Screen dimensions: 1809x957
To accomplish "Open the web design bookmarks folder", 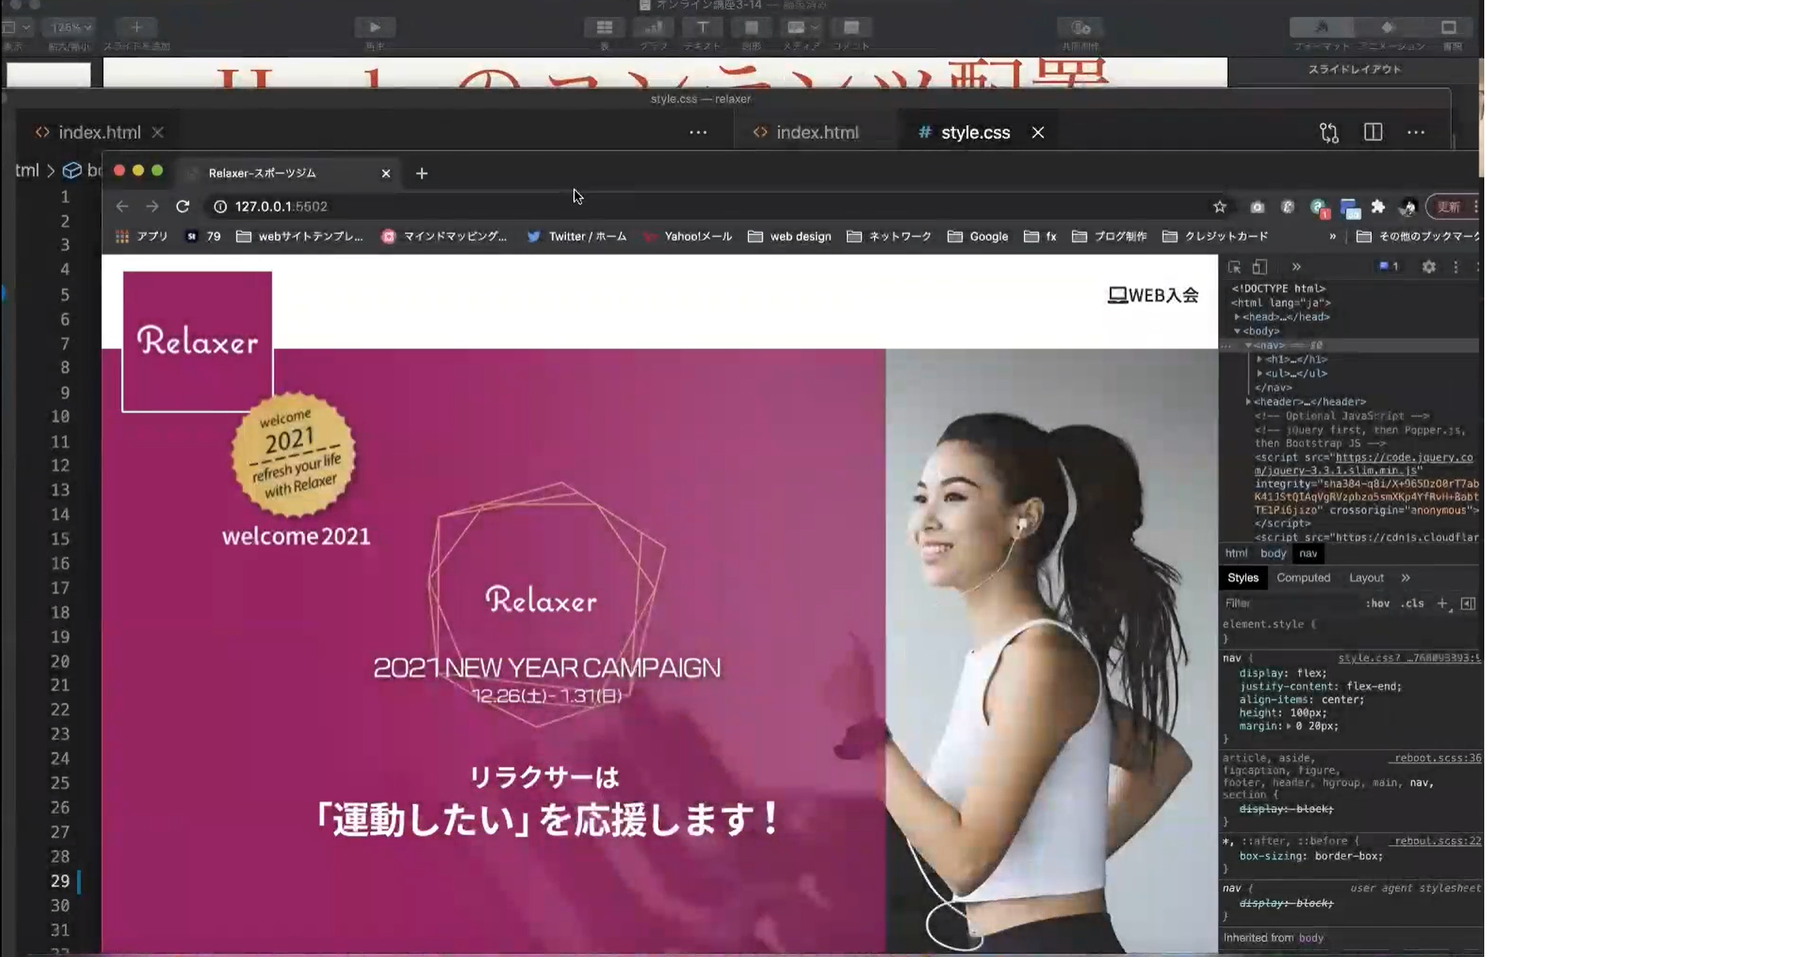I will tap(789, 237).
